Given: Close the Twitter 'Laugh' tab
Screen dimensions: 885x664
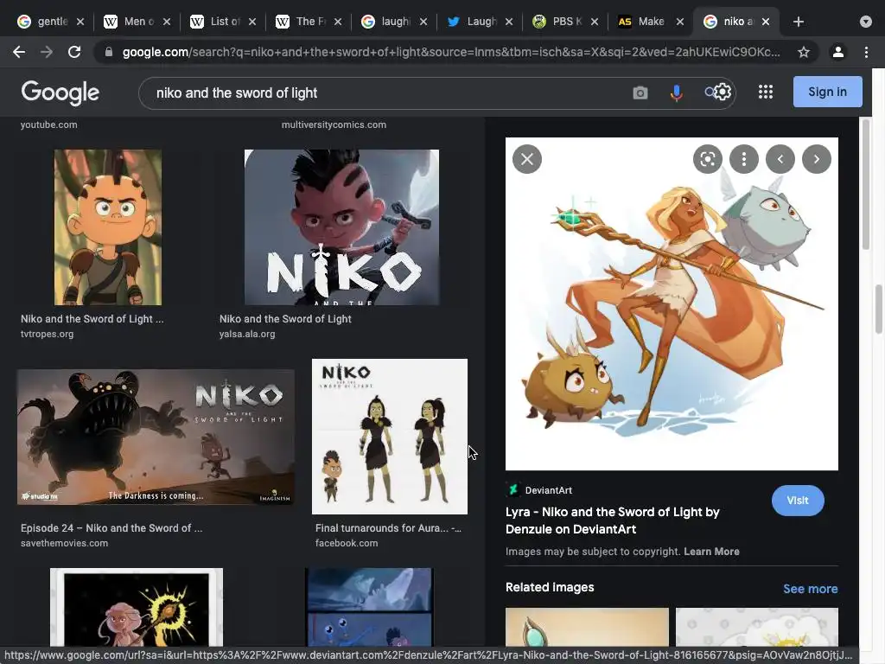Looking at the screenshot, I should [x=509, y=22].
